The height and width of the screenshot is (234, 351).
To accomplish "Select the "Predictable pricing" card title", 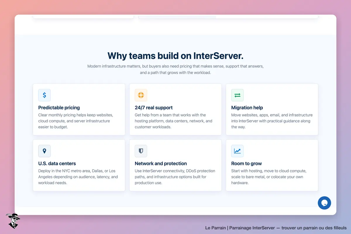I will coord(59,108).
